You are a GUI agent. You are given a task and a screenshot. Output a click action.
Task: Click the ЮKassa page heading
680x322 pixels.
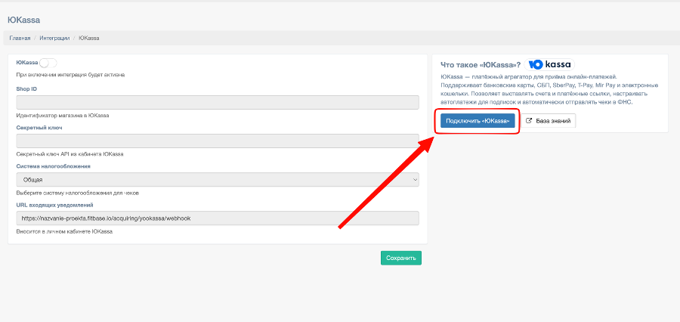(24, 20)
